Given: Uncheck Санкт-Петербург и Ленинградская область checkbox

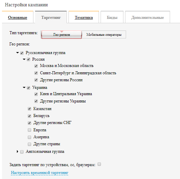Looking at the screenshot, I should pyautogui.click(x=36, y=73).
